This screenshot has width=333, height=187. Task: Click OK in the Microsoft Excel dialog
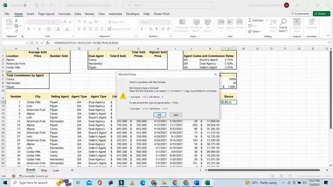click(x=160, y=115)
